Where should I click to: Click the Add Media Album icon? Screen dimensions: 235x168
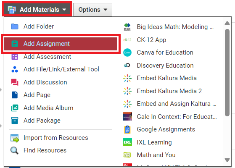pyautogui.click(x=15, y=108)
